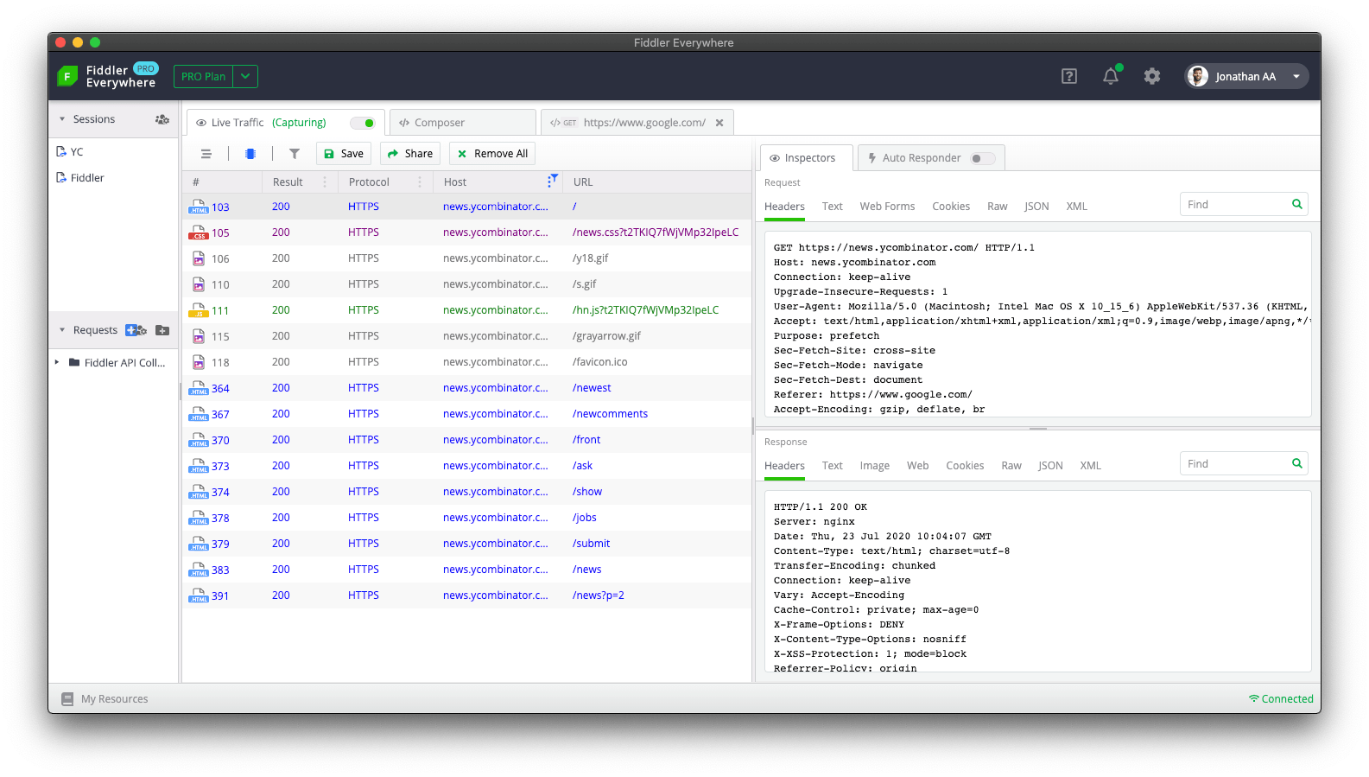
Task: Select the /jobs request row
Action: [x=466, y=518]
